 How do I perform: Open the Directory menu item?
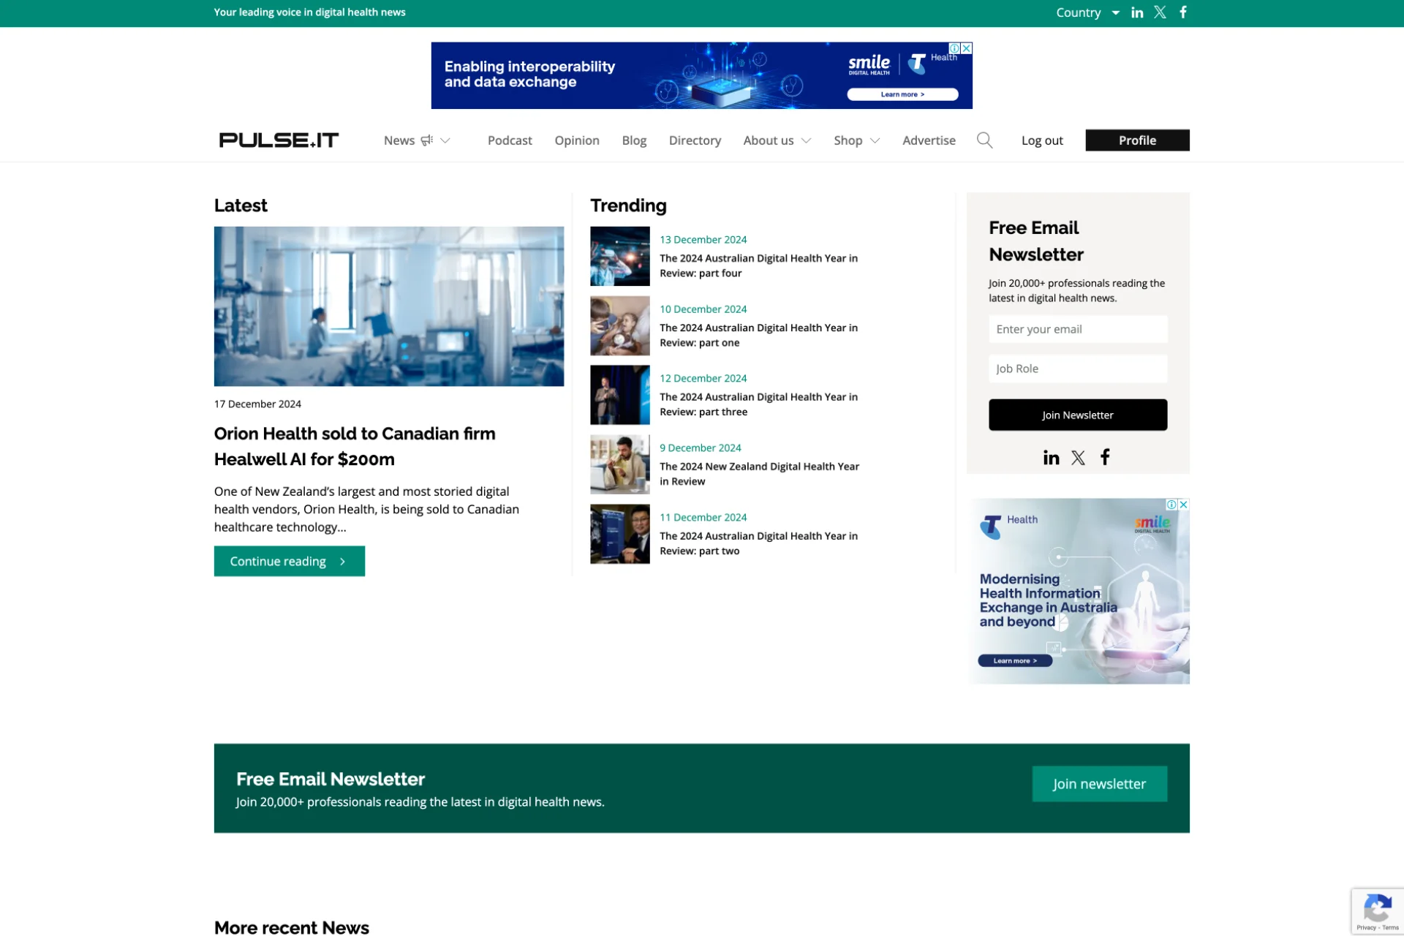[695, 140]
